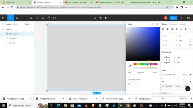Click the user avatar M
193x108 pixels.
click(166, 18)
